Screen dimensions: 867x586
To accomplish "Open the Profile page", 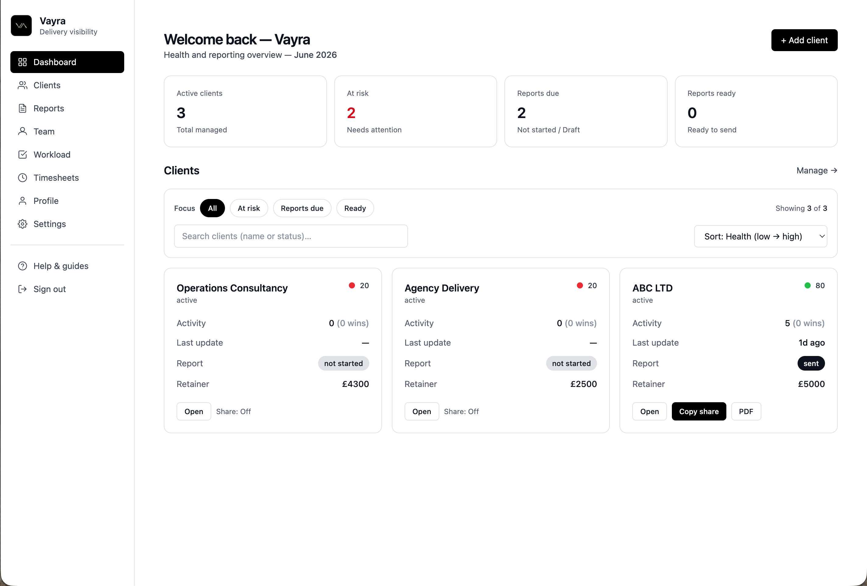I will click(x=67, y=201).
